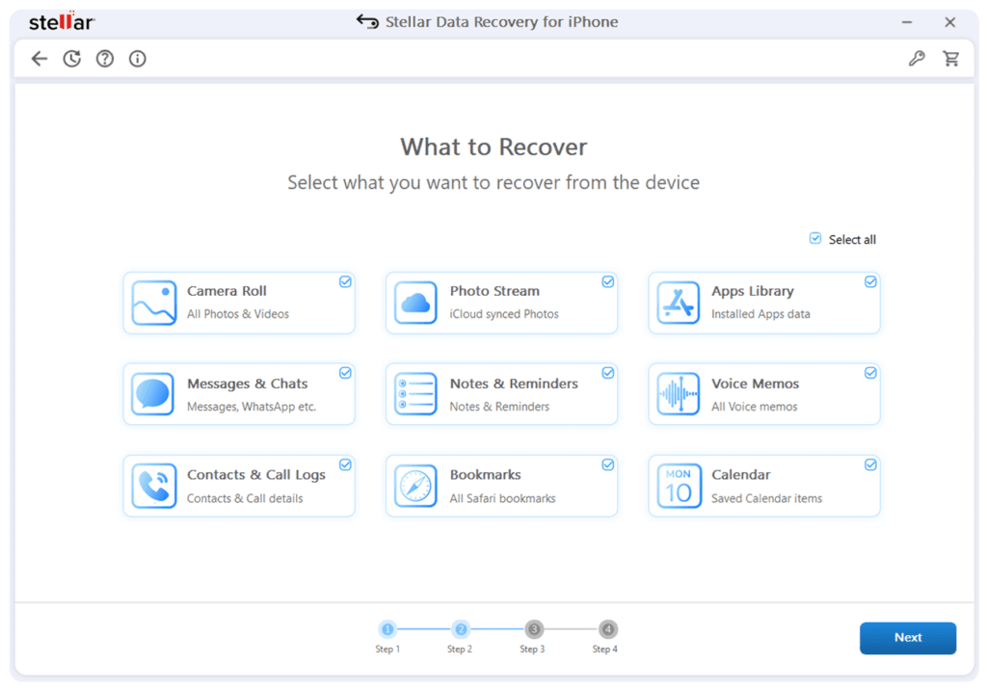The width and height of the screenshot is (987, 692).
Task: Click 'Installed Apps data' text
Action: 761,313
